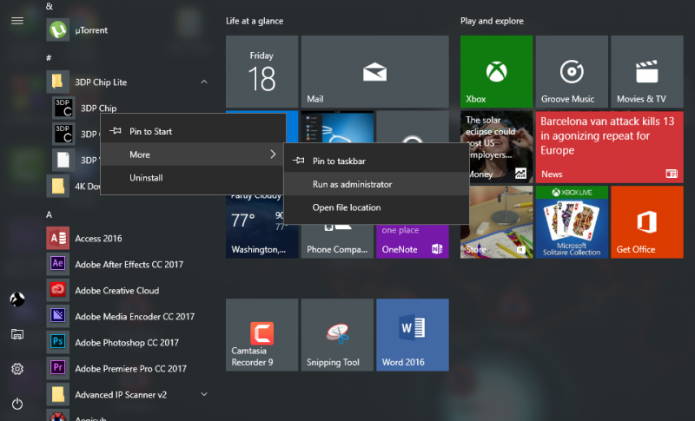Click the Get Office tile
This screenshot has height=421, width=695.
(x=645, y=222)
